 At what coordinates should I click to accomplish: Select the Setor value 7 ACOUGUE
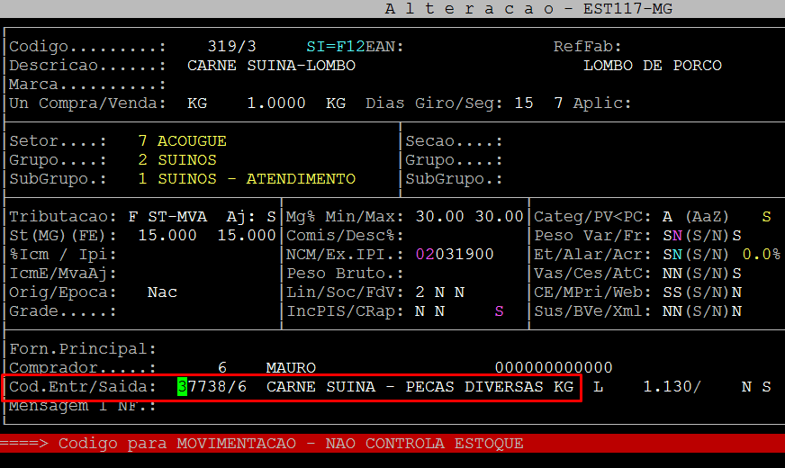(182, 141)
